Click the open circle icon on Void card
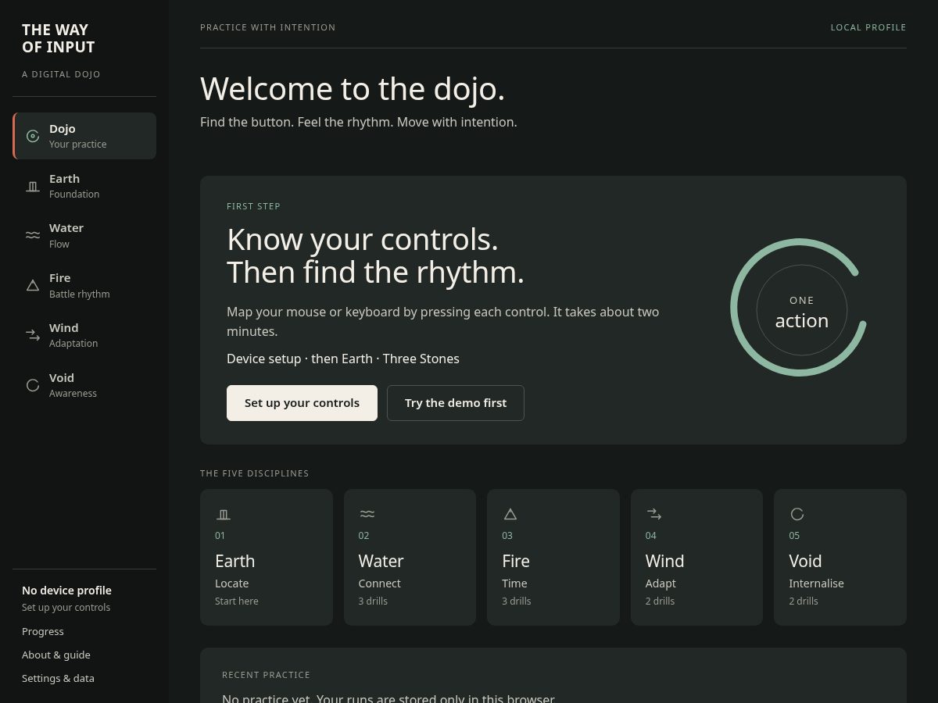 [x=797, y=514]
